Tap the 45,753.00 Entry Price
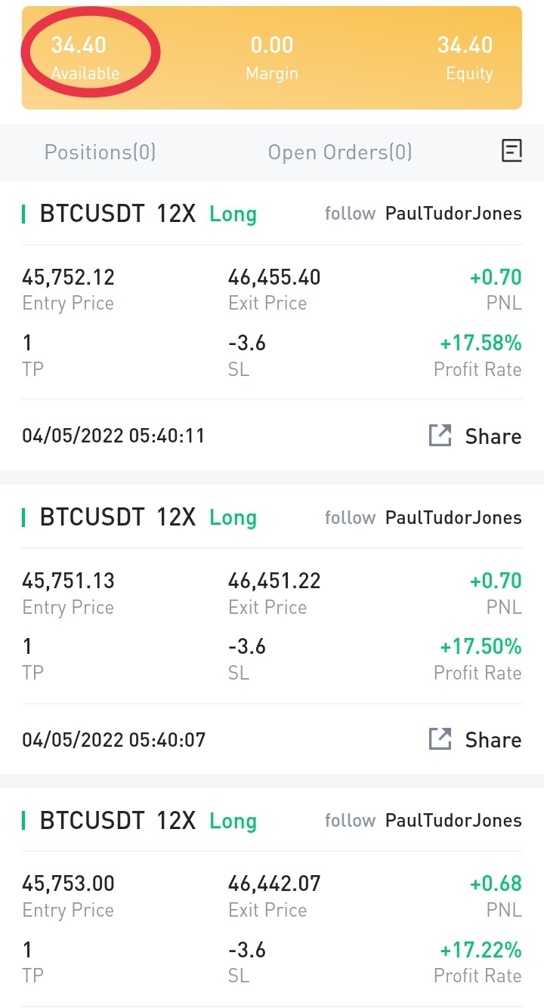Image resolution: width=544 pixels, height=1008 pixels. point(68,883)
